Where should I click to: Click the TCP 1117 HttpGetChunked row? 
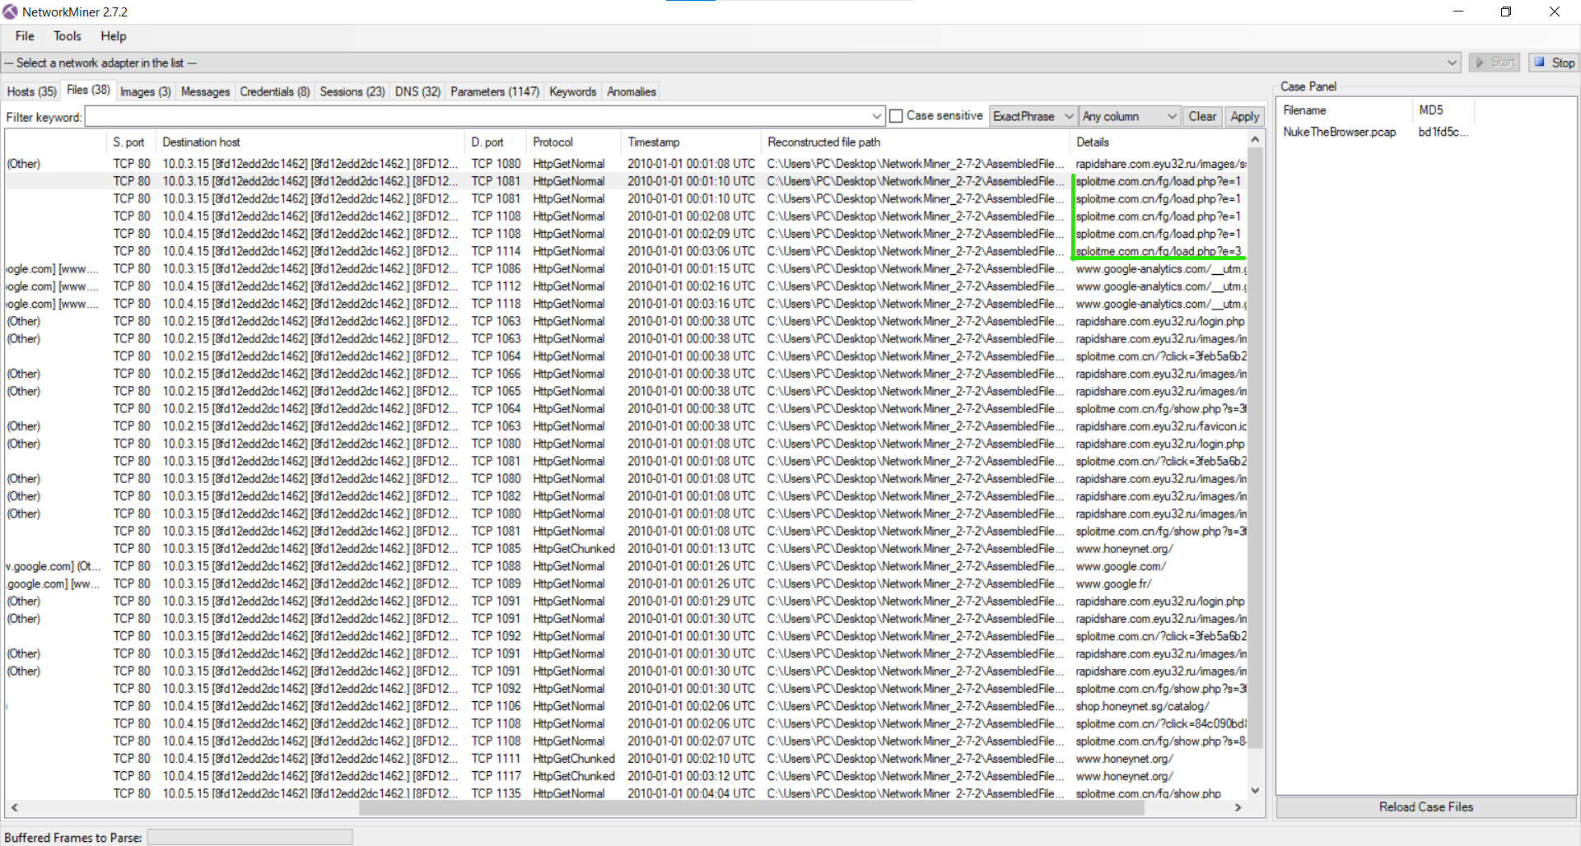pos(625,776)
